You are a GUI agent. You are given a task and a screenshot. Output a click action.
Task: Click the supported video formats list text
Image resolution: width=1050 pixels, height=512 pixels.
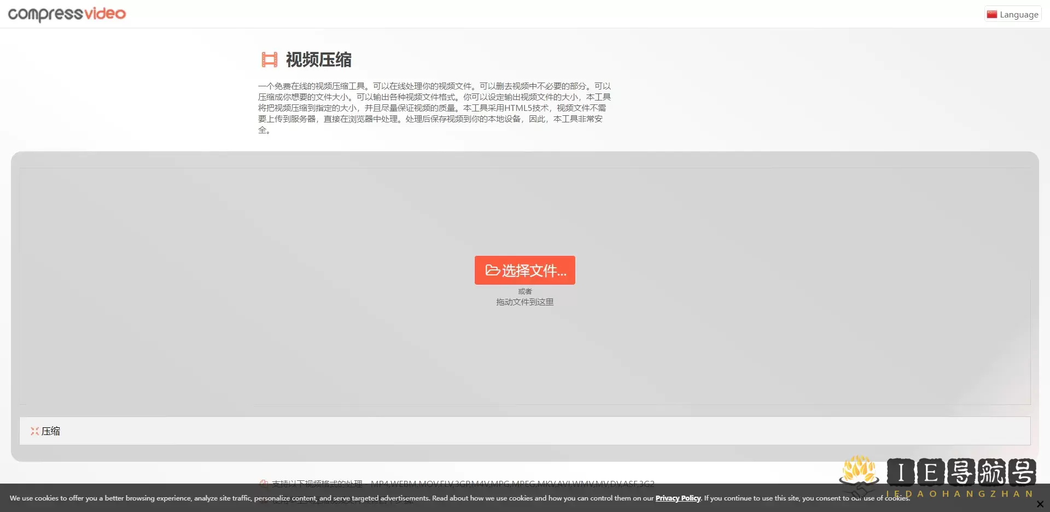(x=512, y=484)
